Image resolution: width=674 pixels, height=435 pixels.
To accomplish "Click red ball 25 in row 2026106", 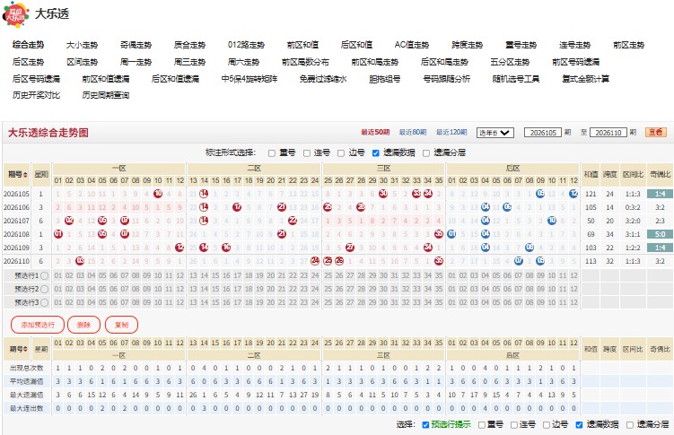I will [x=328, y=207].
